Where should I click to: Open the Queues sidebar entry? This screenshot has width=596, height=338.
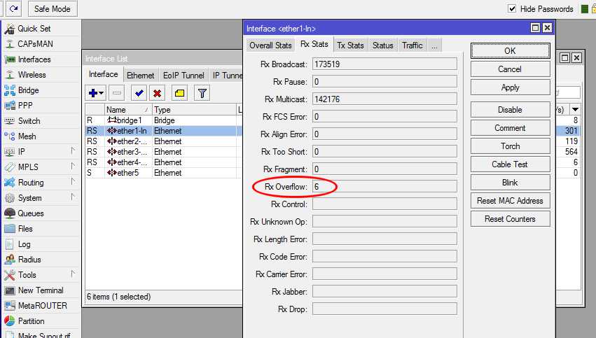[x=24, y=213]
